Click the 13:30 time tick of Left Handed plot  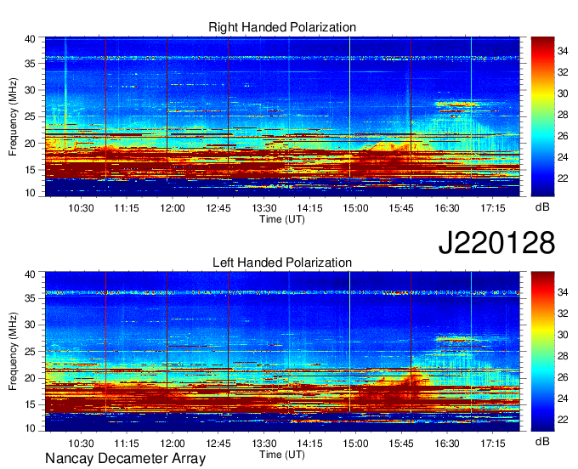(264, 444)
